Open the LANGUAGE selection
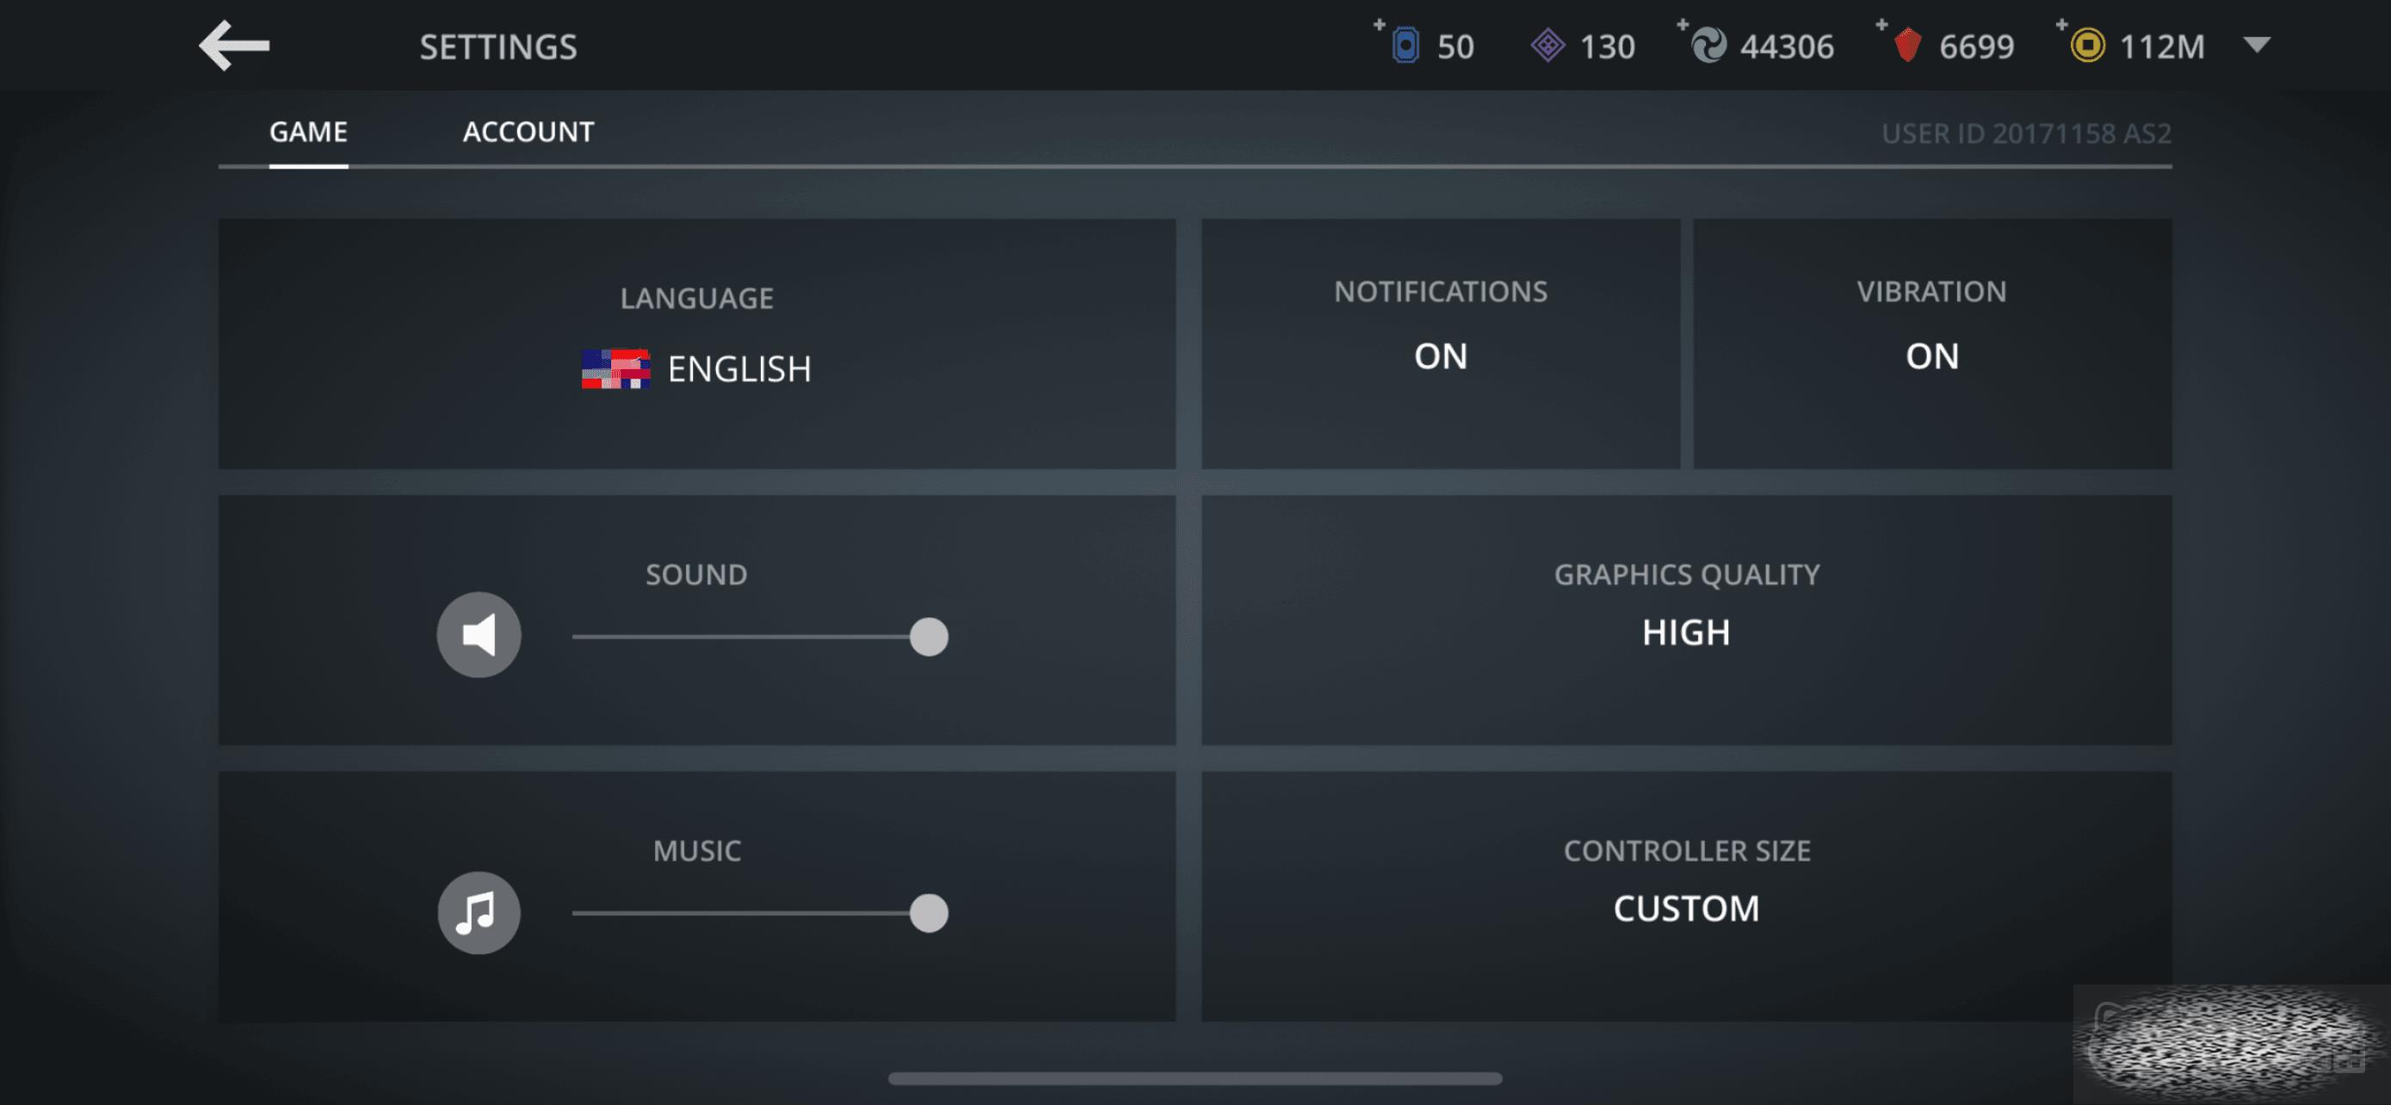The image size is (2391, 1105). pos(697,343)
